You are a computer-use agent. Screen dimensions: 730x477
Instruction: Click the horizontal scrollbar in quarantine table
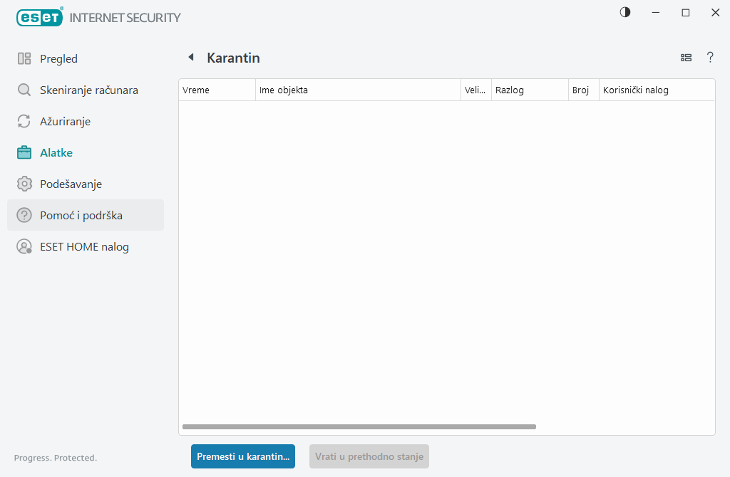(x=359, y=427)
